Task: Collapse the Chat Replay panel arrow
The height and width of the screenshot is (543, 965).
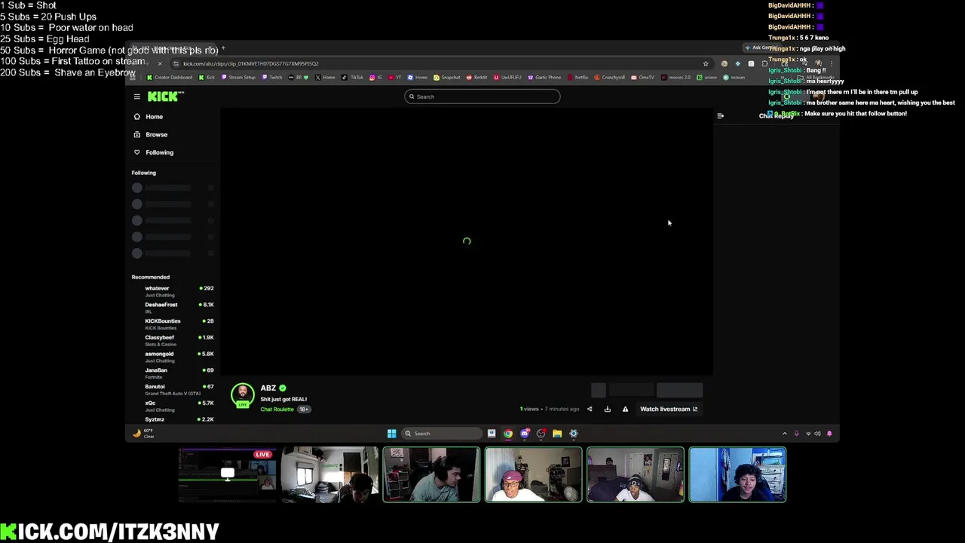Action: pos(720,116)
